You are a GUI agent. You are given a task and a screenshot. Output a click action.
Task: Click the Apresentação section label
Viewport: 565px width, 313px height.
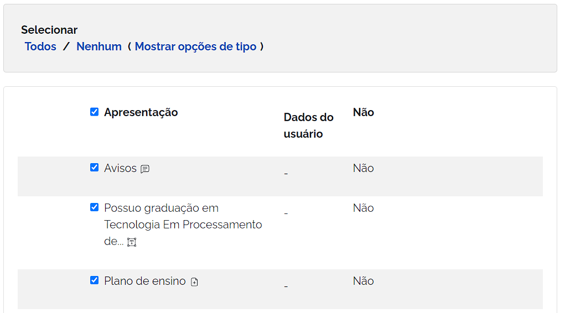(141, 112)
